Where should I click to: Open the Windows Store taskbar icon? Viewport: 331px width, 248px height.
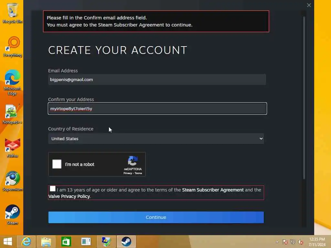click(66, 242)
